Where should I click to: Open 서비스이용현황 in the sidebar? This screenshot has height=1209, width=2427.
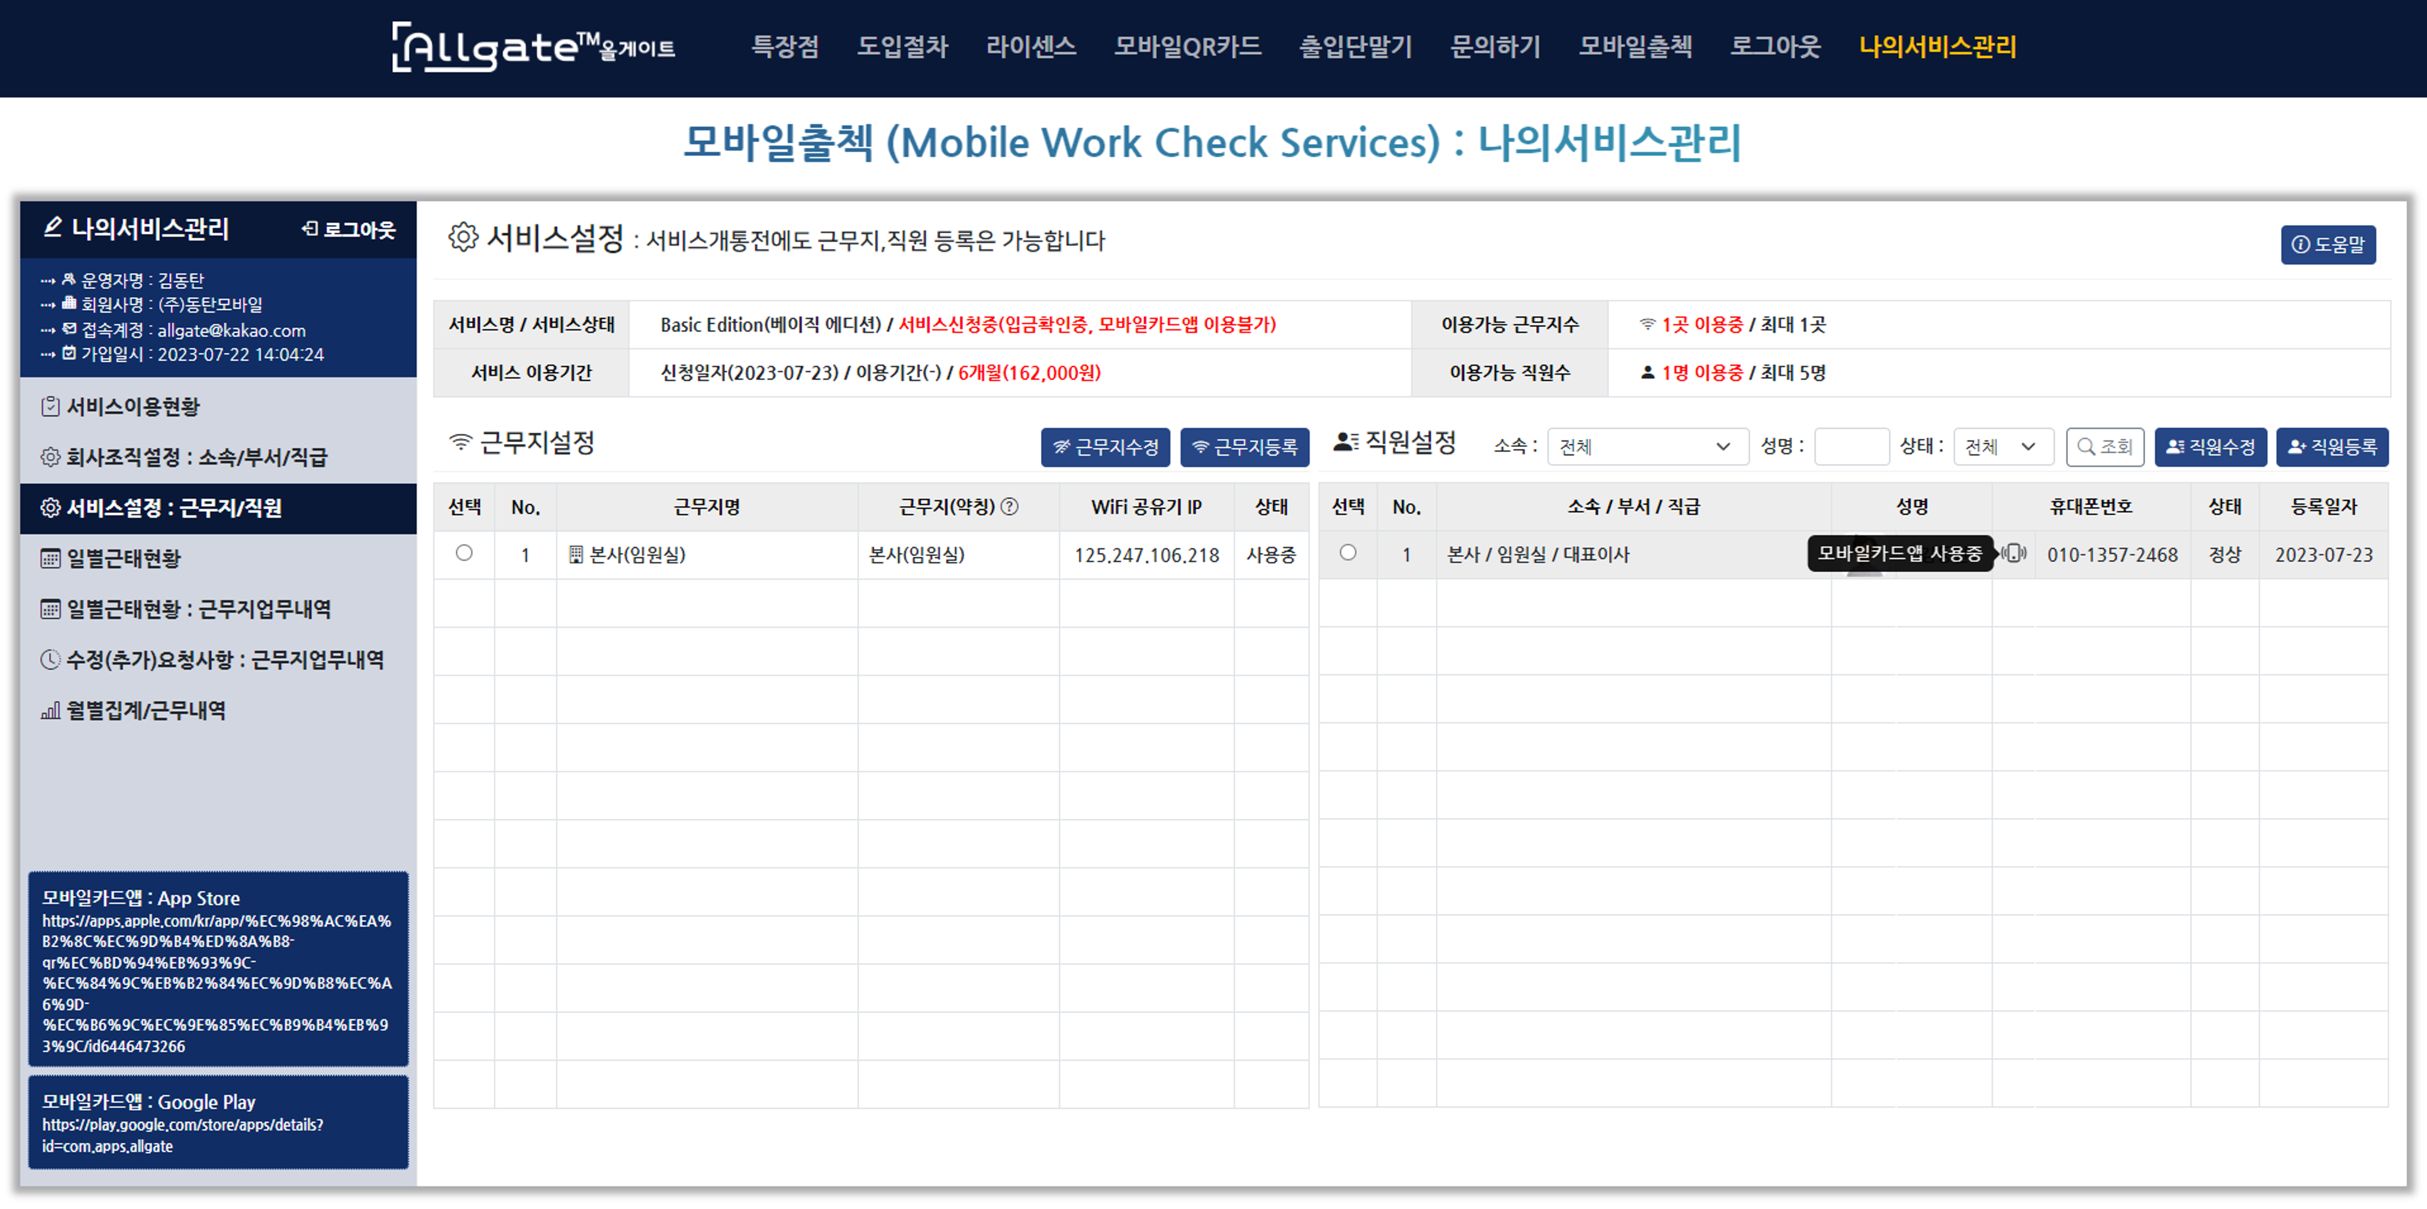coord(133,407)
